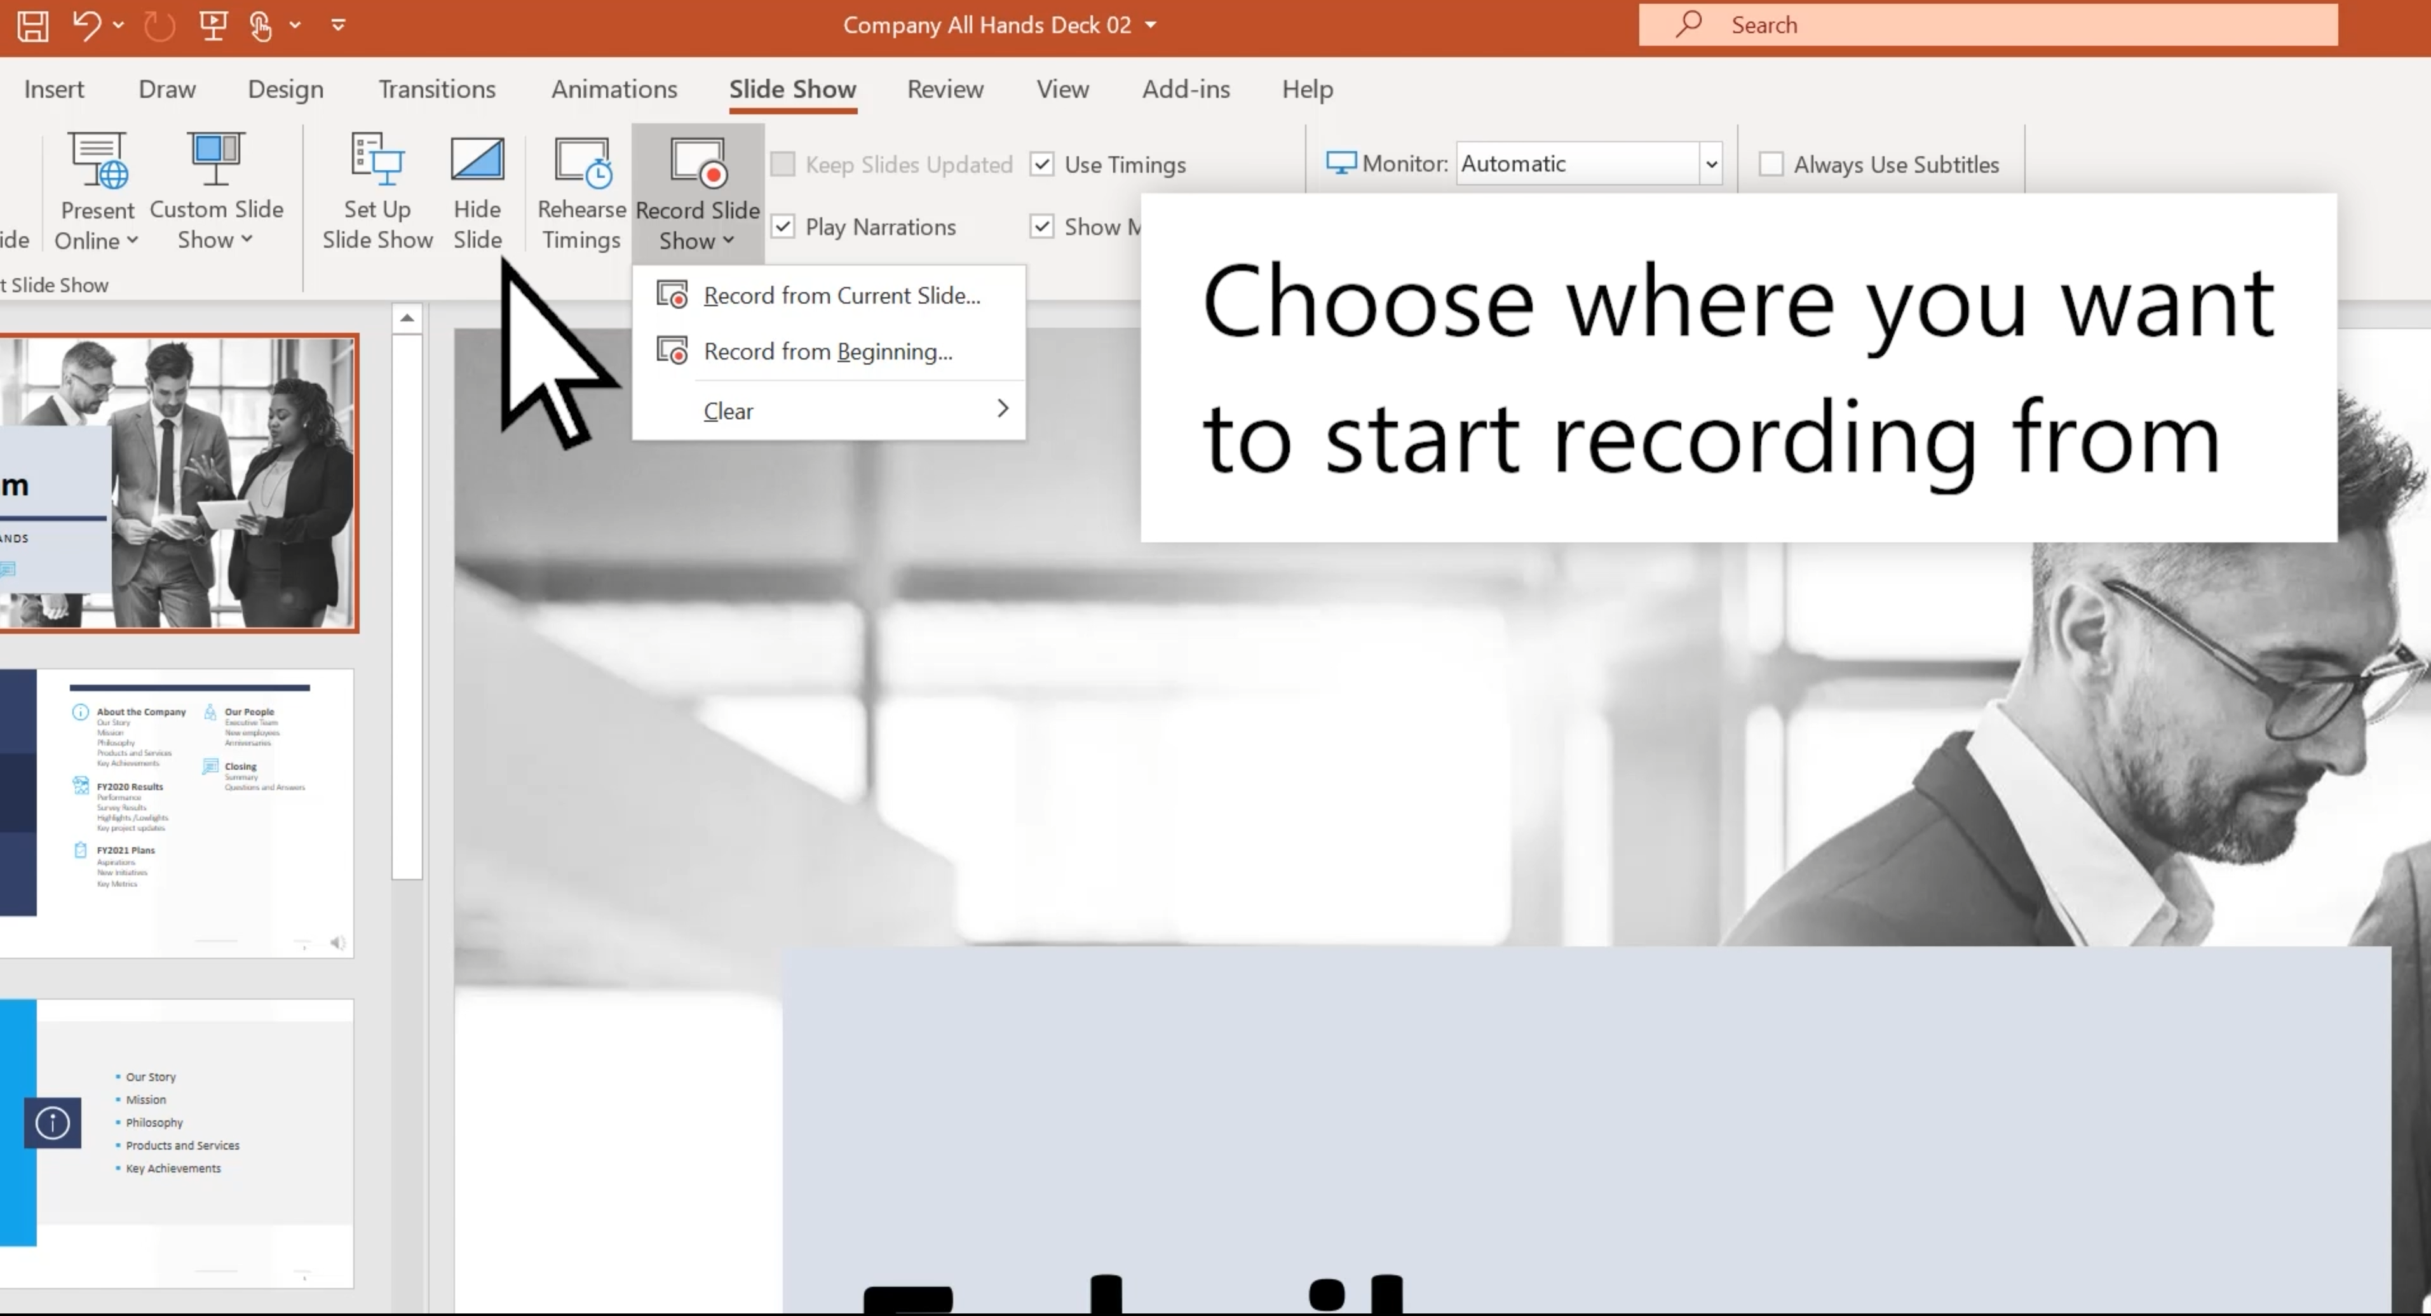The height and width of the screenshot is (1316, 2431).
Task: Open the Review tab
Action: tap(945, 89)
